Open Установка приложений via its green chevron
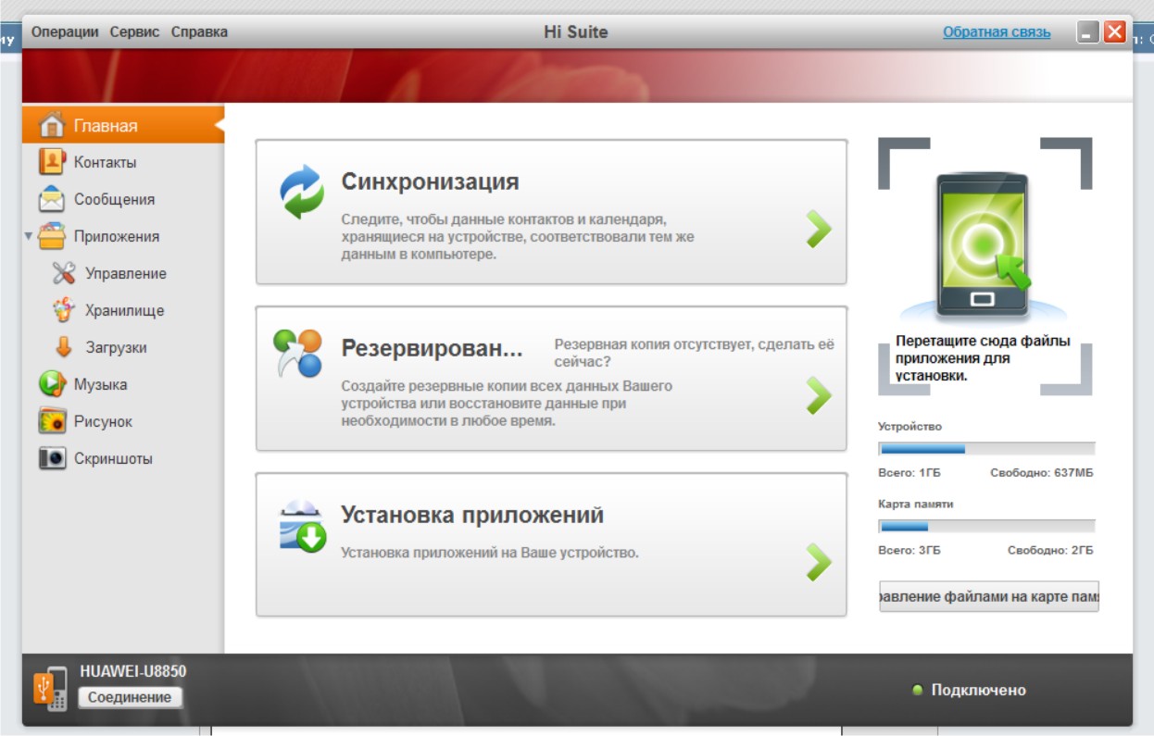 (818, 562)
